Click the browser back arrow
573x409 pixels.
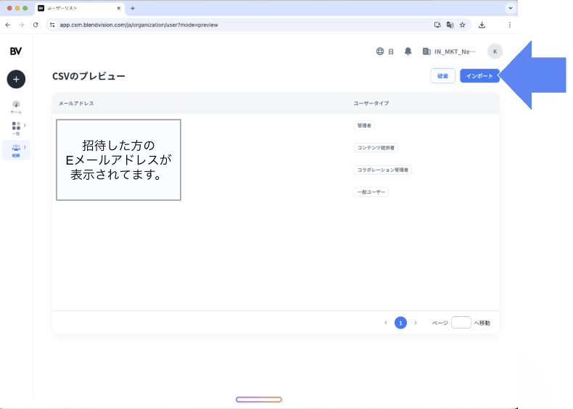[x=8, y=25]
